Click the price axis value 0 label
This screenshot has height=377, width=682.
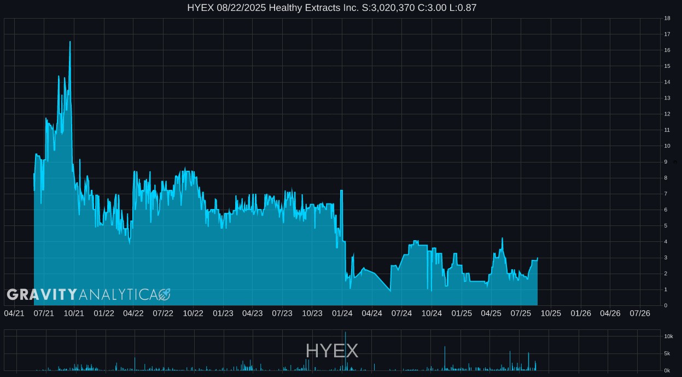[x=666, y=305]
